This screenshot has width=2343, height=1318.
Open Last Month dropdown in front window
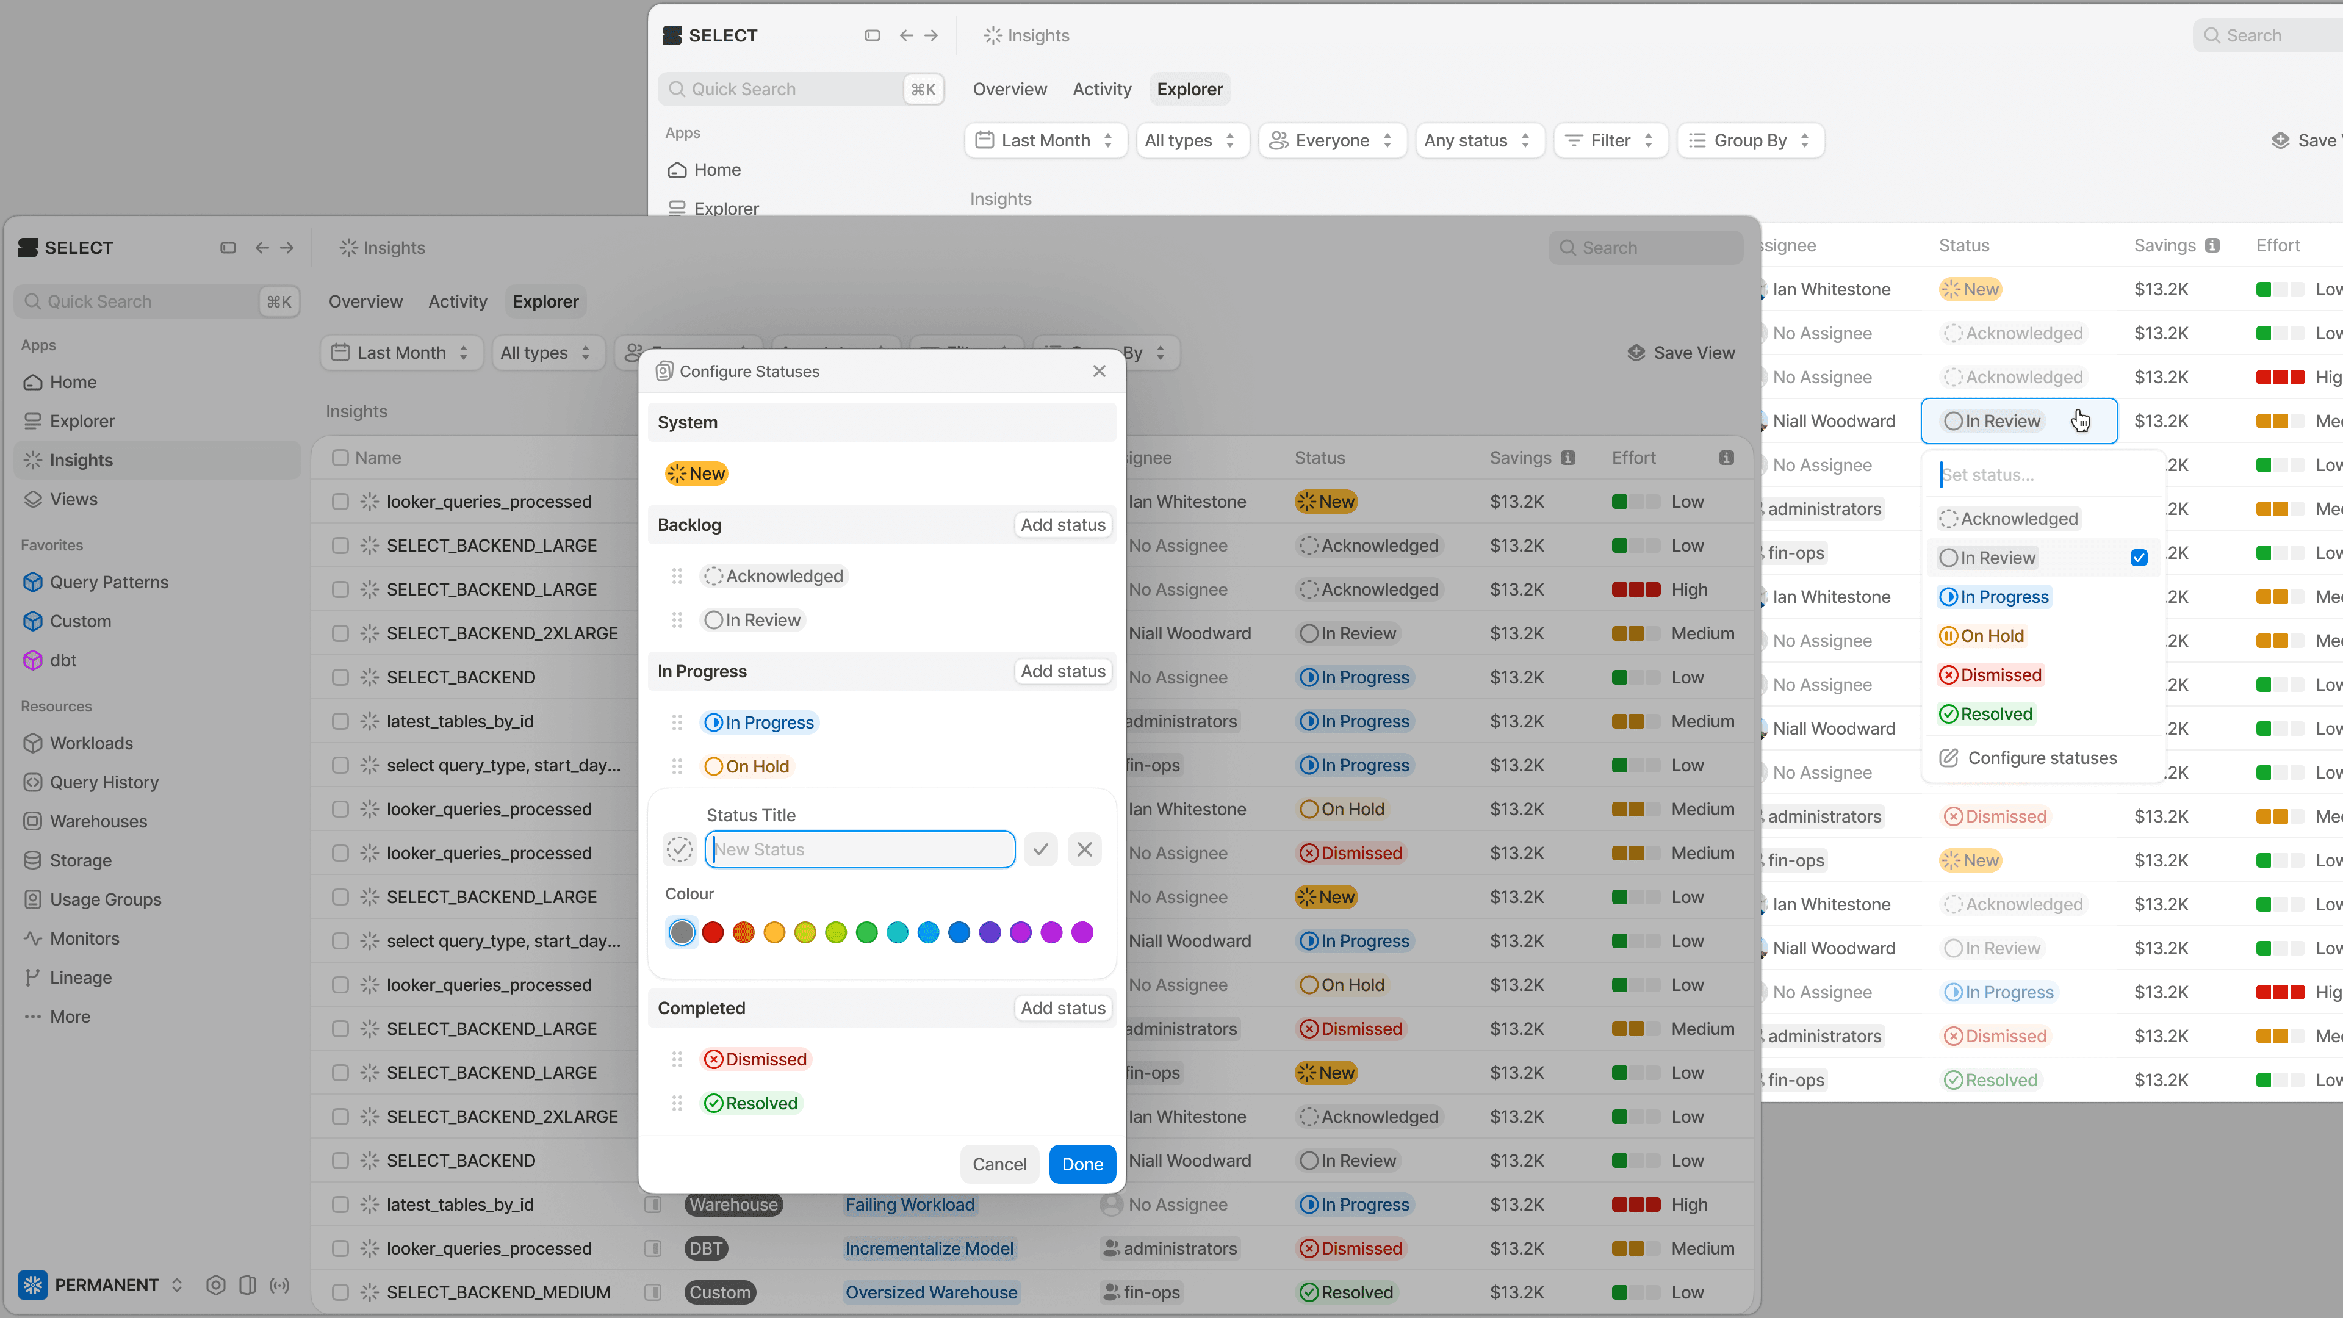click(x=401, y=353)
